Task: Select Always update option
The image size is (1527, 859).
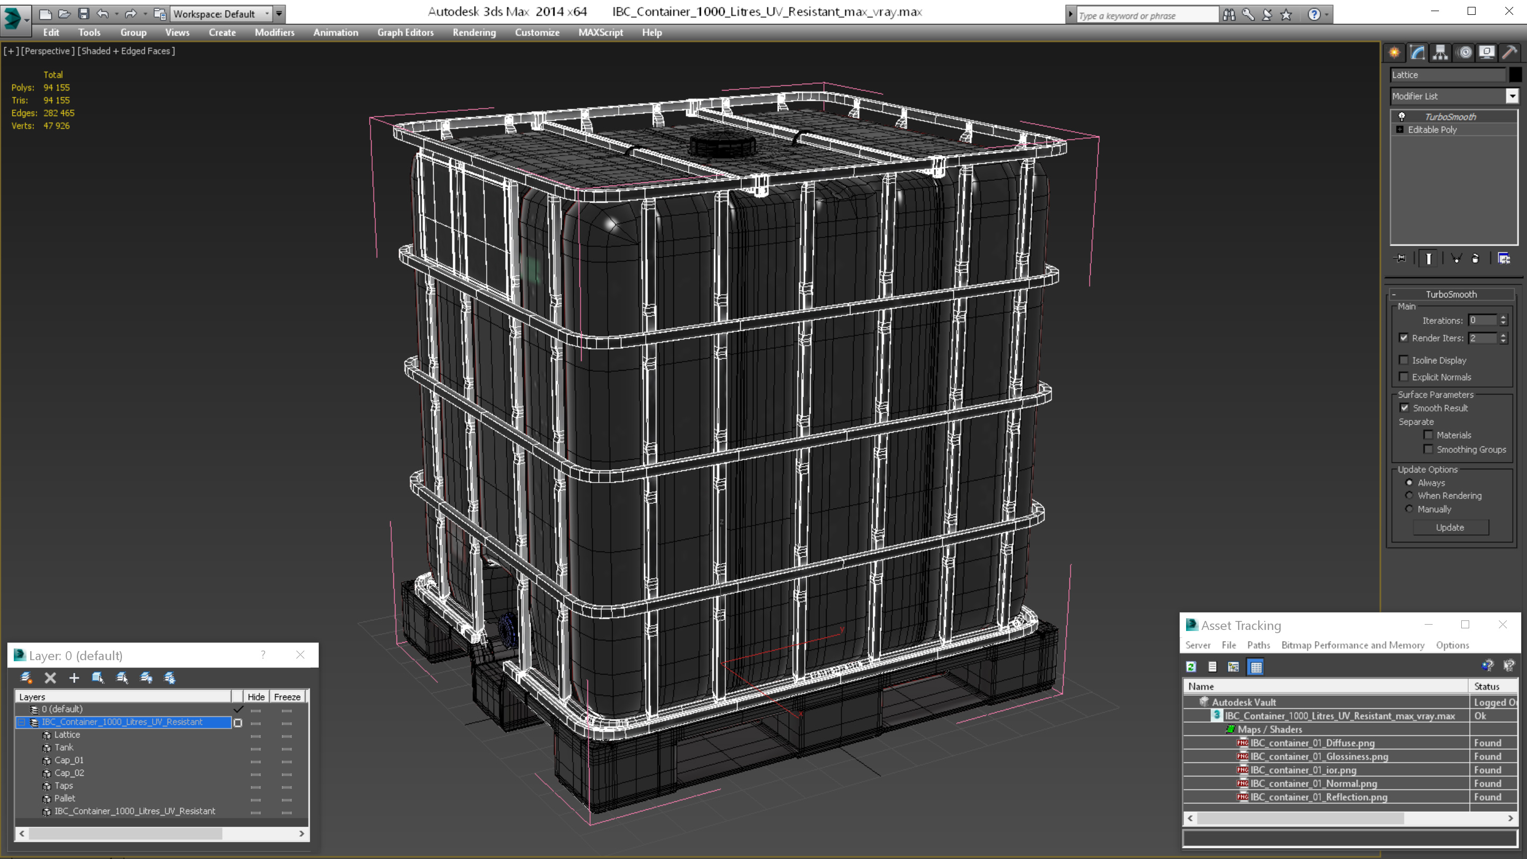Action: 1410,483
